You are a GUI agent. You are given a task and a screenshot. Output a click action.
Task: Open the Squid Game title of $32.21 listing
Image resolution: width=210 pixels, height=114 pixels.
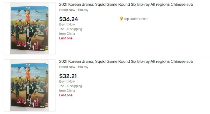pos(126,61)
